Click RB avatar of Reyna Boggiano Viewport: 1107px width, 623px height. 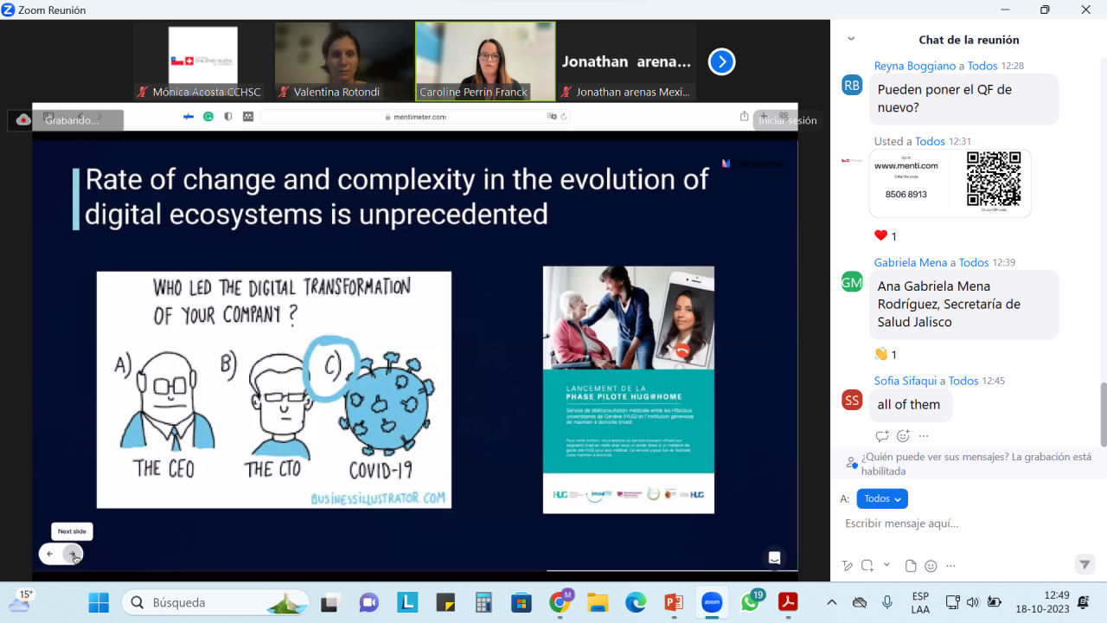852,85
